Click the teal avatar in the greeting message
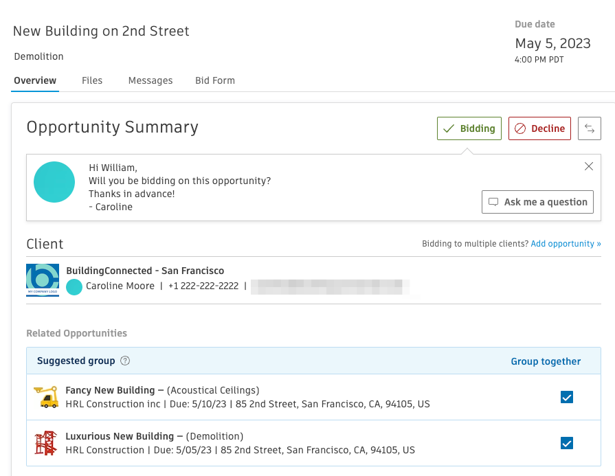Screen dimensions: 615x476 (54, 182)
